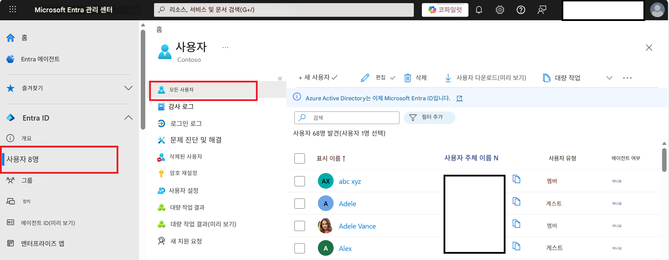Click the User type (사용자 유형) column header
Viewport: 669px width, 260px height.
click(x=562, y=158)
